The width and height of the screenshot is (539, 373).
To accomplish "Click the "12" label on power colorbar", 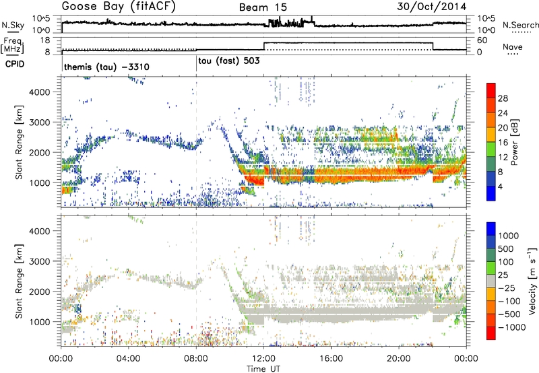I will point(503,158).
